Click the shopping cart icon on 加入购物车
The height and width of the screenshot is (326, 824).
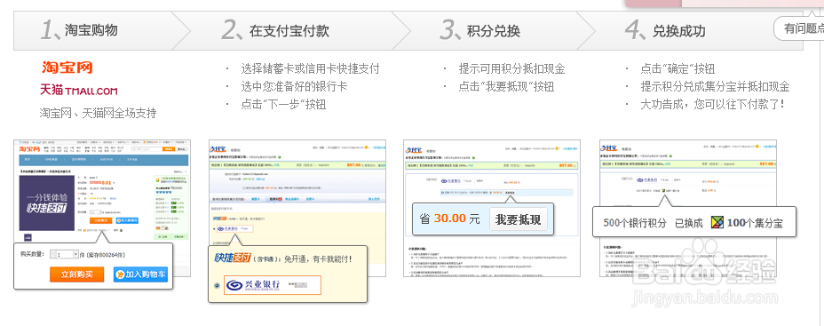pos(121,274)
